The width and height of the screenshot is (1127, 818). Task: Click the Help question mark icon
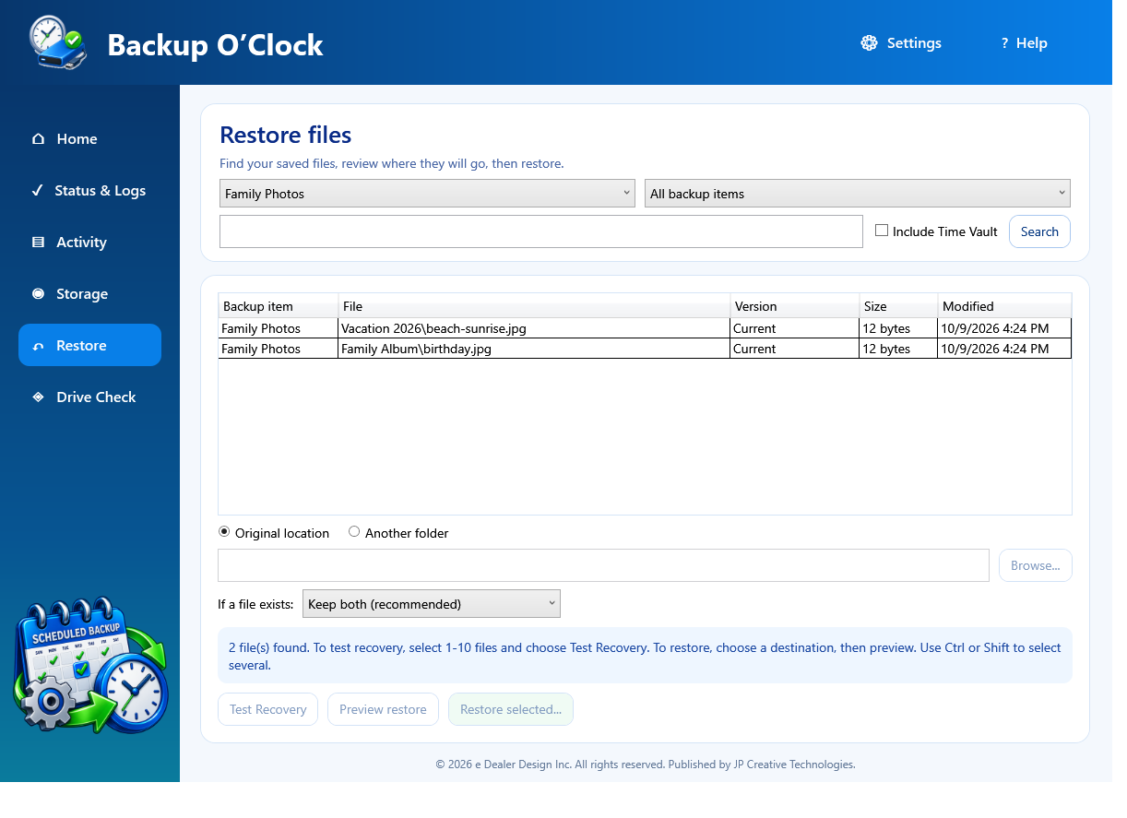[x=1004, y=43]
